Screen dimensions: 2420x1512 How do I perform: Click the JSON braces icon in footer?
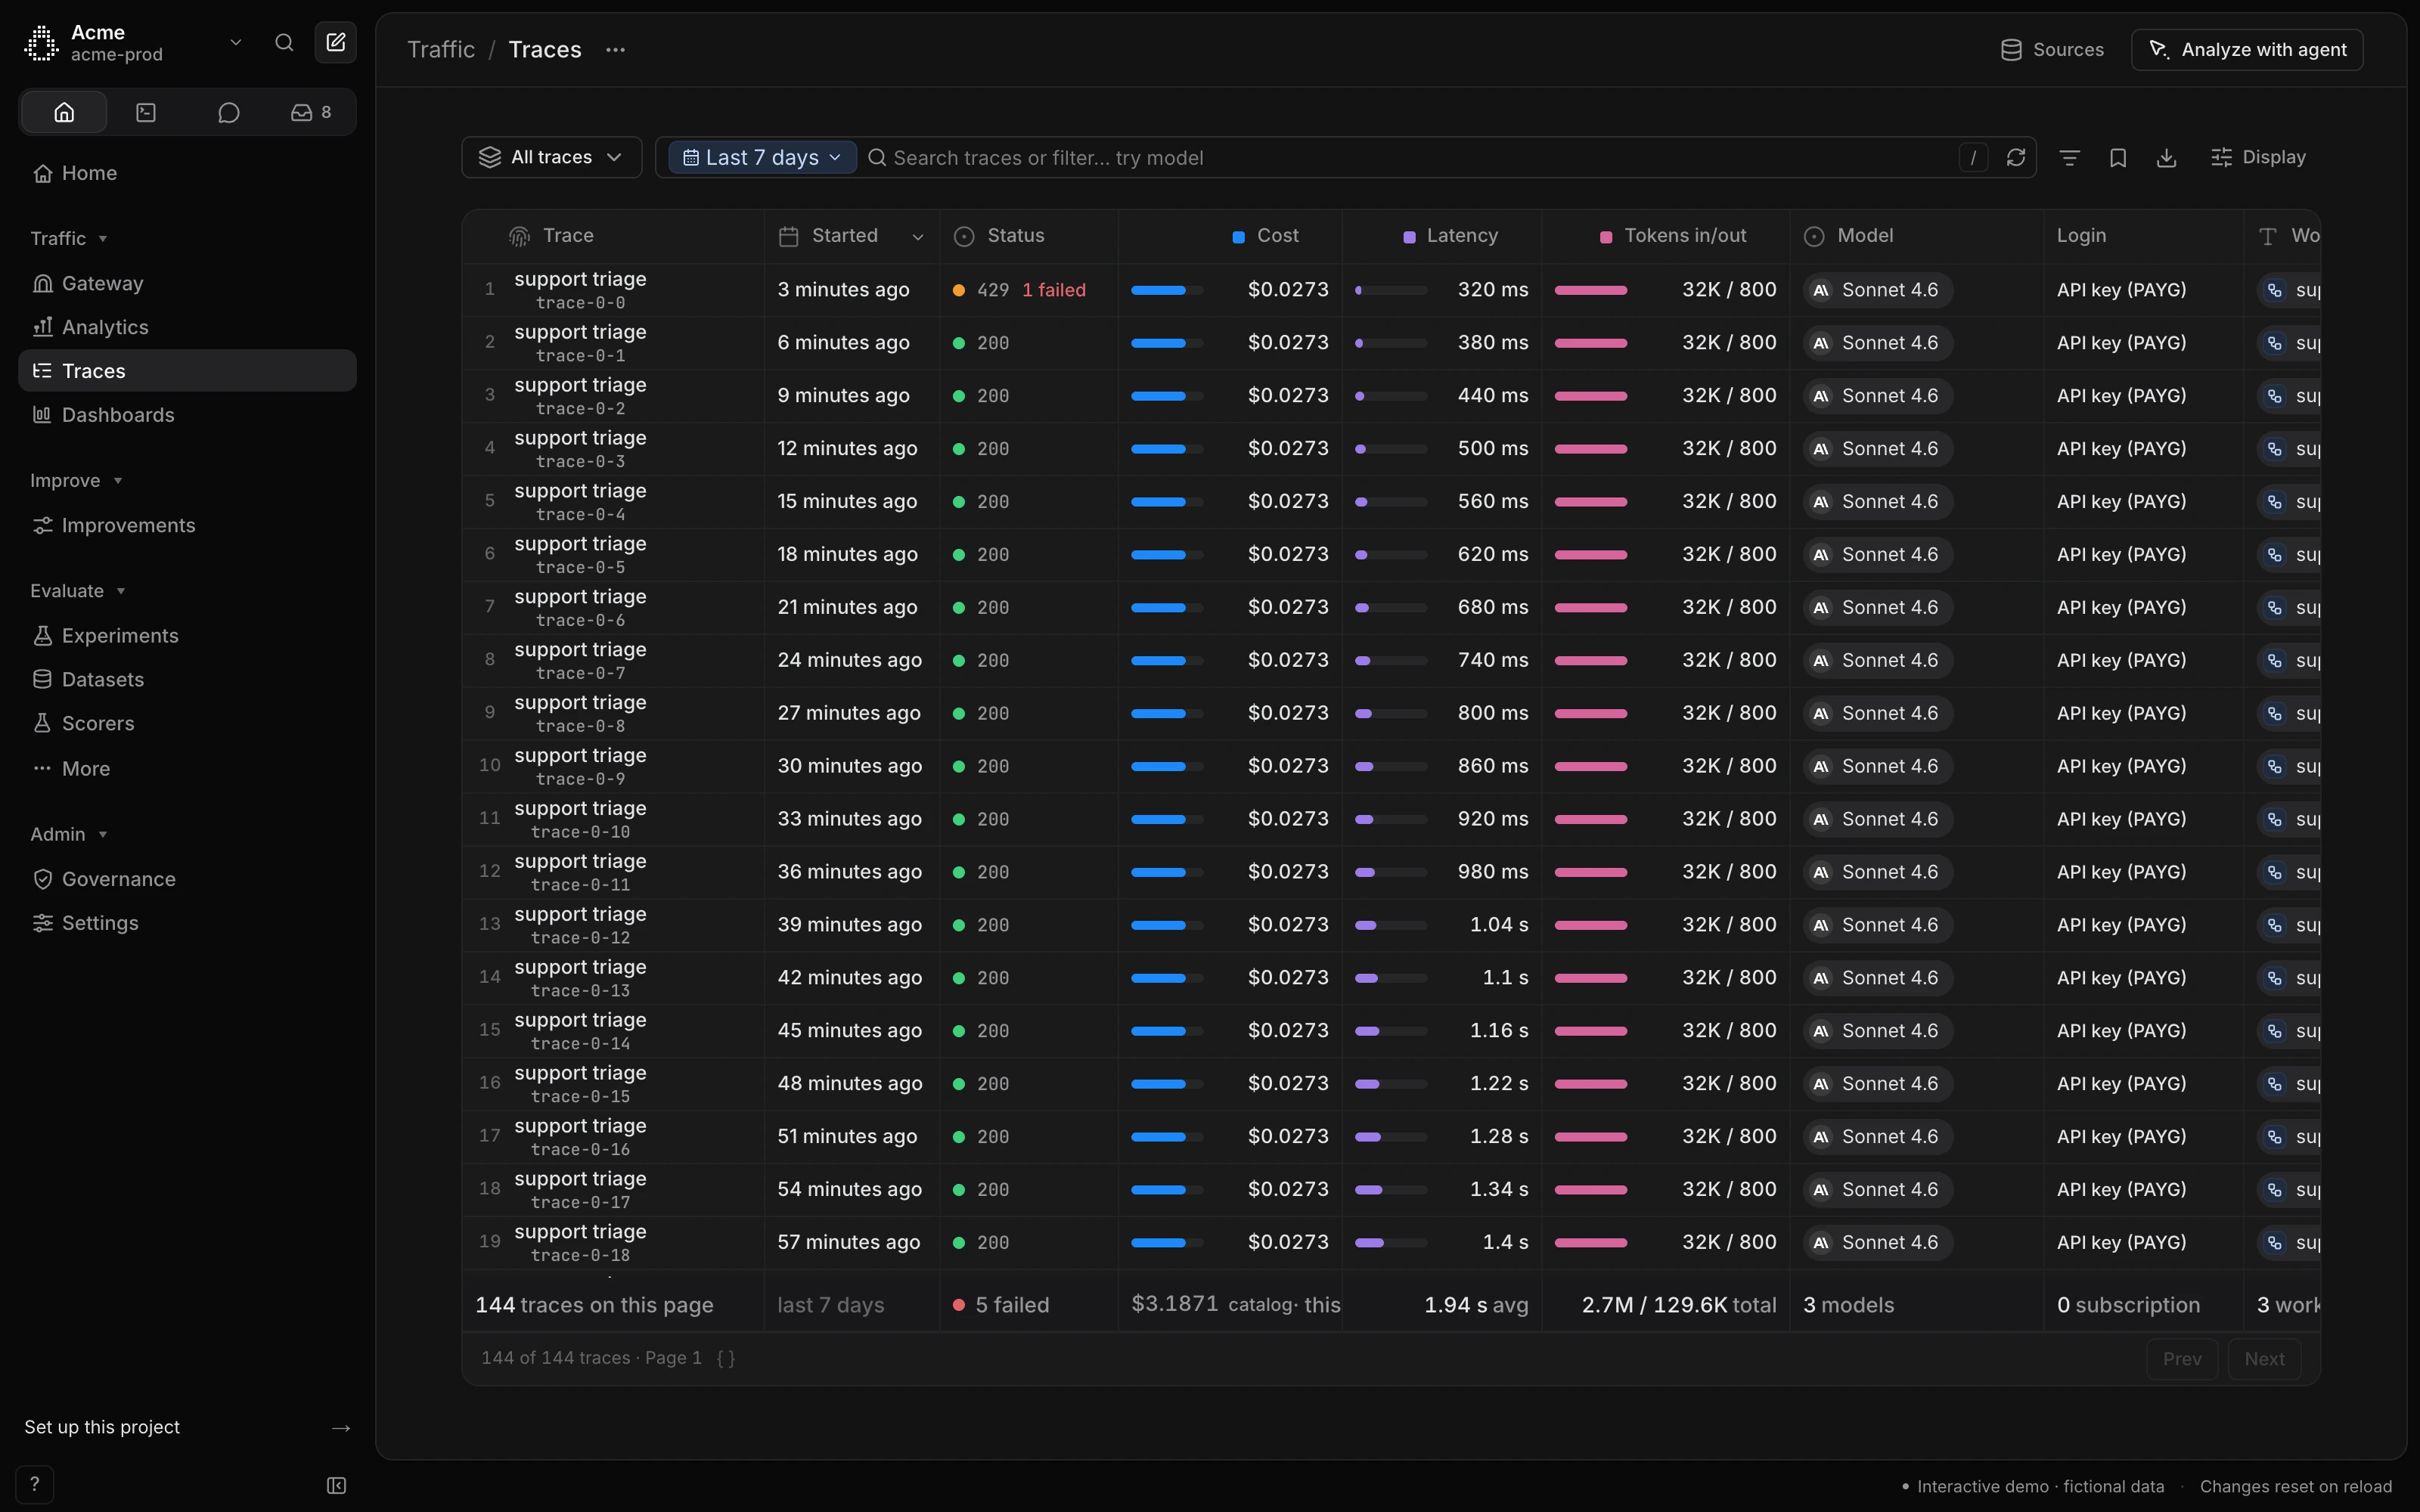726,1358
